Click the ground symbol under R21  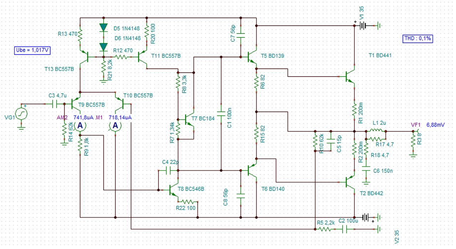click(x=104, y=82)
